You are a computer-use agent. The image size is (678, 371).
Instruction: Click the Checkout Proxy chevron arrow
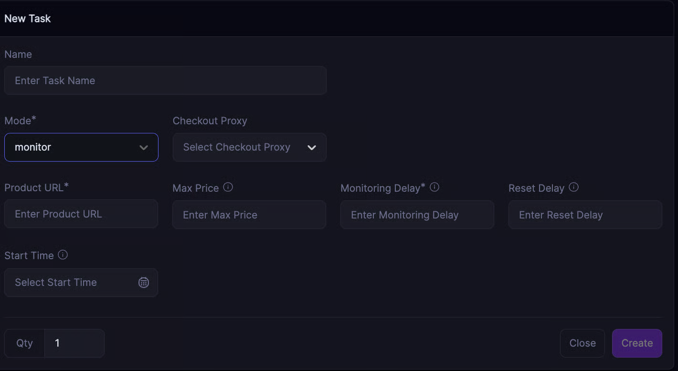click(x=312, y=148)
